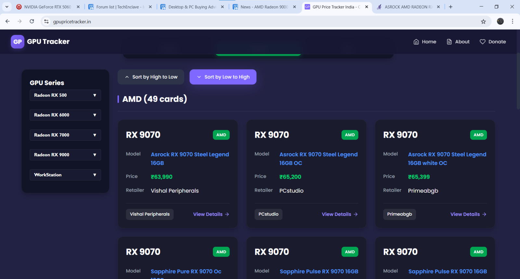Click the AMD (49 cards) heading
Screen dimensions: 520x279
click(155, 99)
